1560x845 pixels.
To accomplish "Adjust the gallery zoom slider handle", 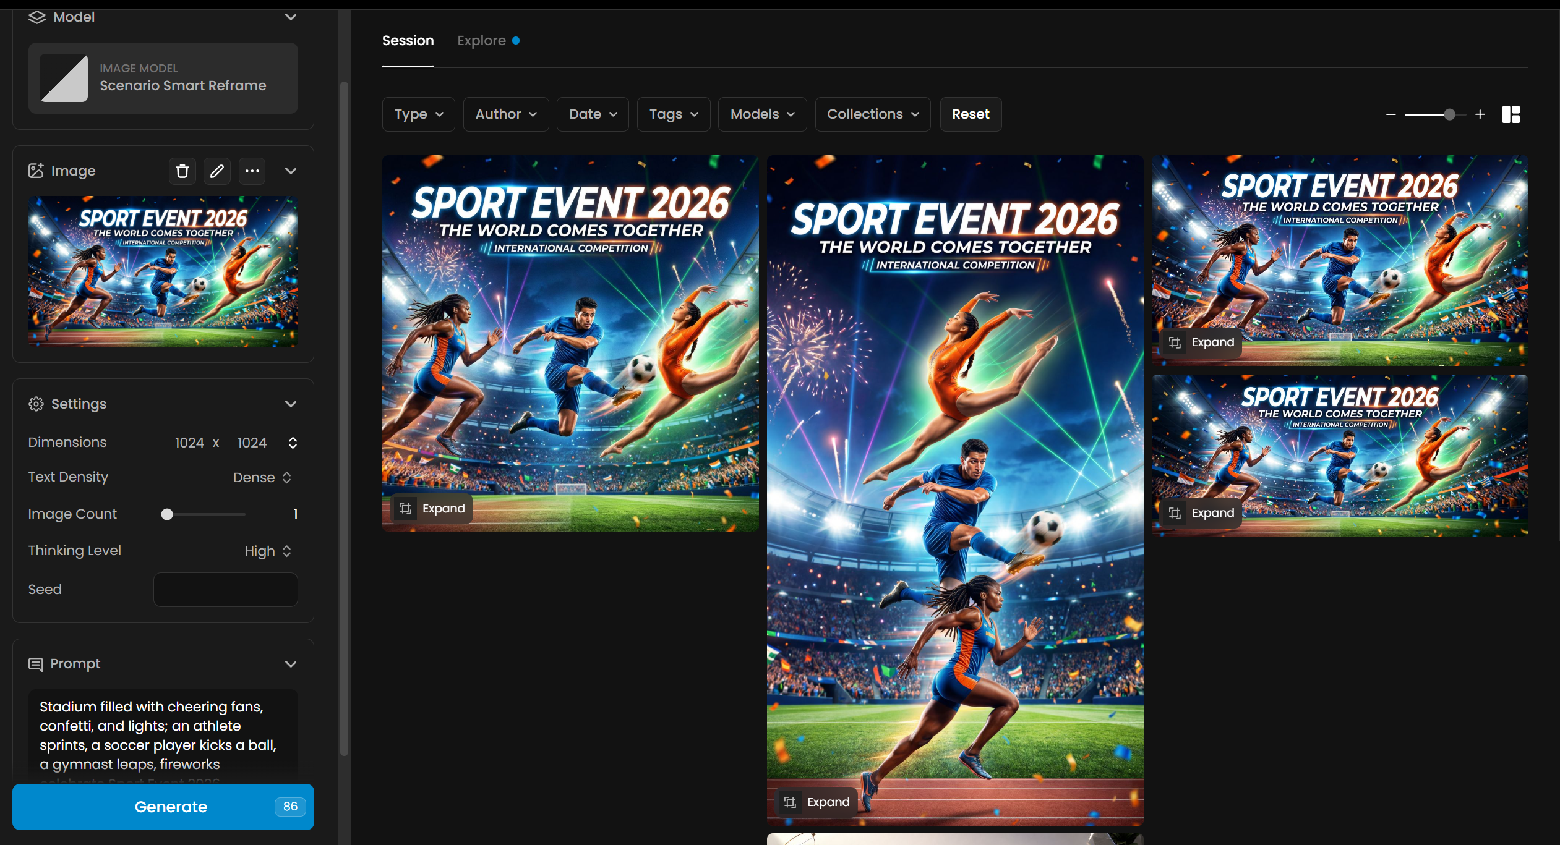I will click(1449, 114).
